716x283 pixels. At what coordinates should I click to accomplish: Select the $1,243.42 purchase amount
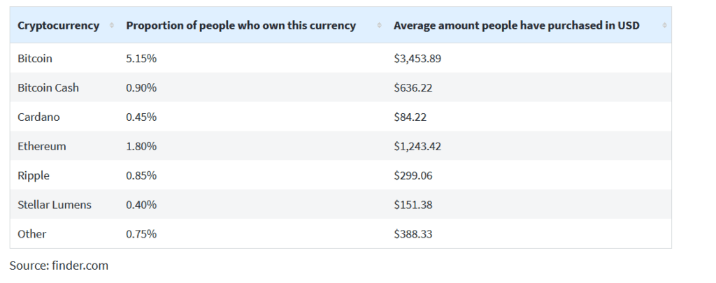click(417, 147)
